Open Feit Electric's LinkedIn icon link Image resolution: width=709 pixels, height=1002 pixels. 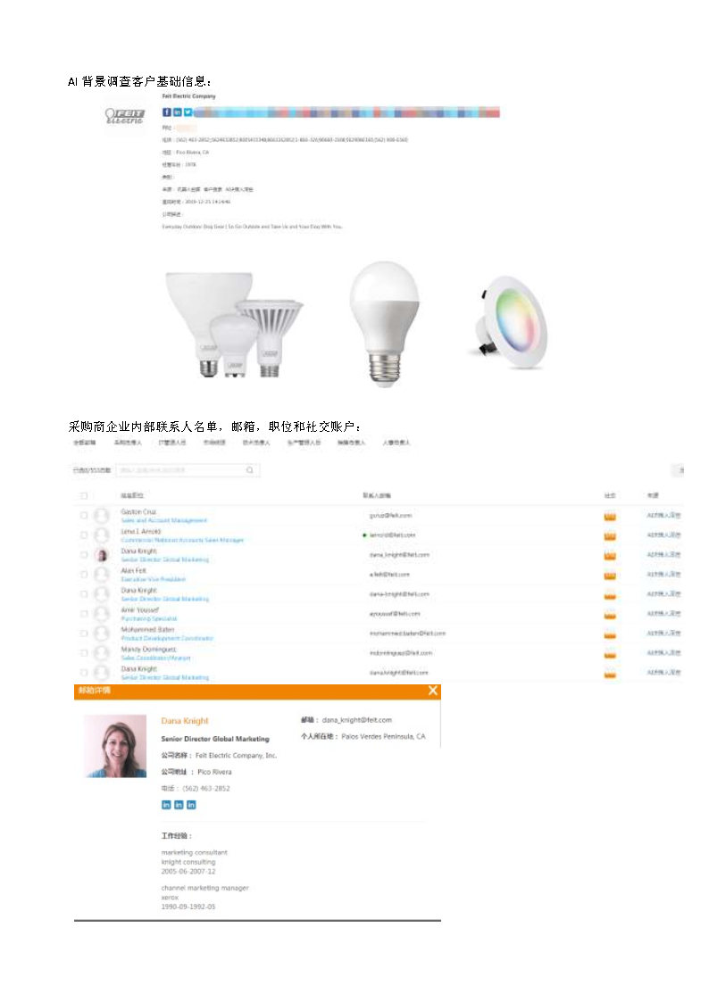177,112
